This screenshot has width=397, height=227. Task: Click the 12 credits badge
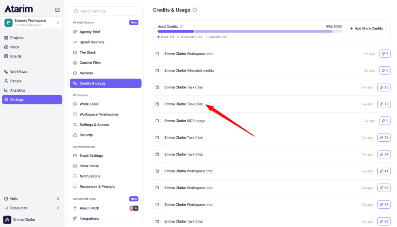click(x=384, y=138)
